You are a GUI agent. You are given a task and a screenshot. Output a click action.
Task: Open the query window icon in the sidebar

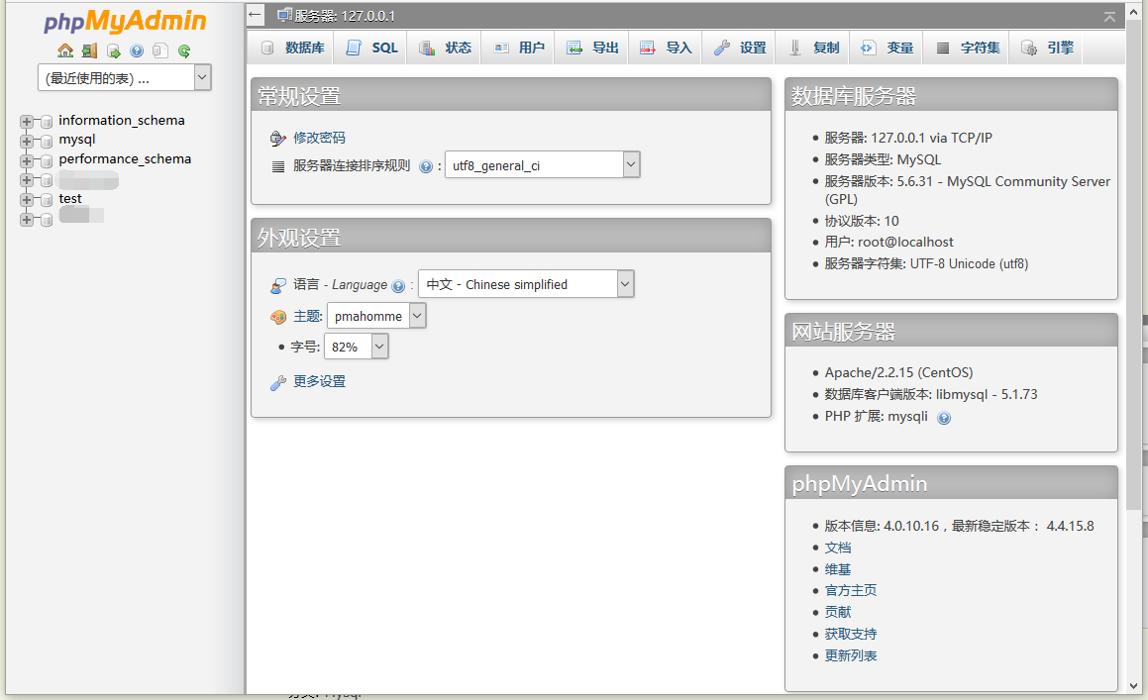coord(114,50)
